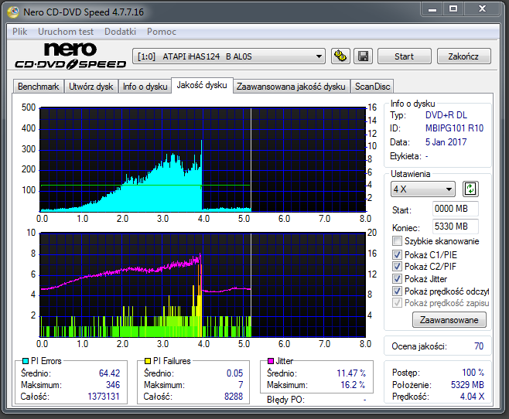509x419 pixels.
Task: Click the Koniec field showing 5330 MB
Action: coord(455,227)
